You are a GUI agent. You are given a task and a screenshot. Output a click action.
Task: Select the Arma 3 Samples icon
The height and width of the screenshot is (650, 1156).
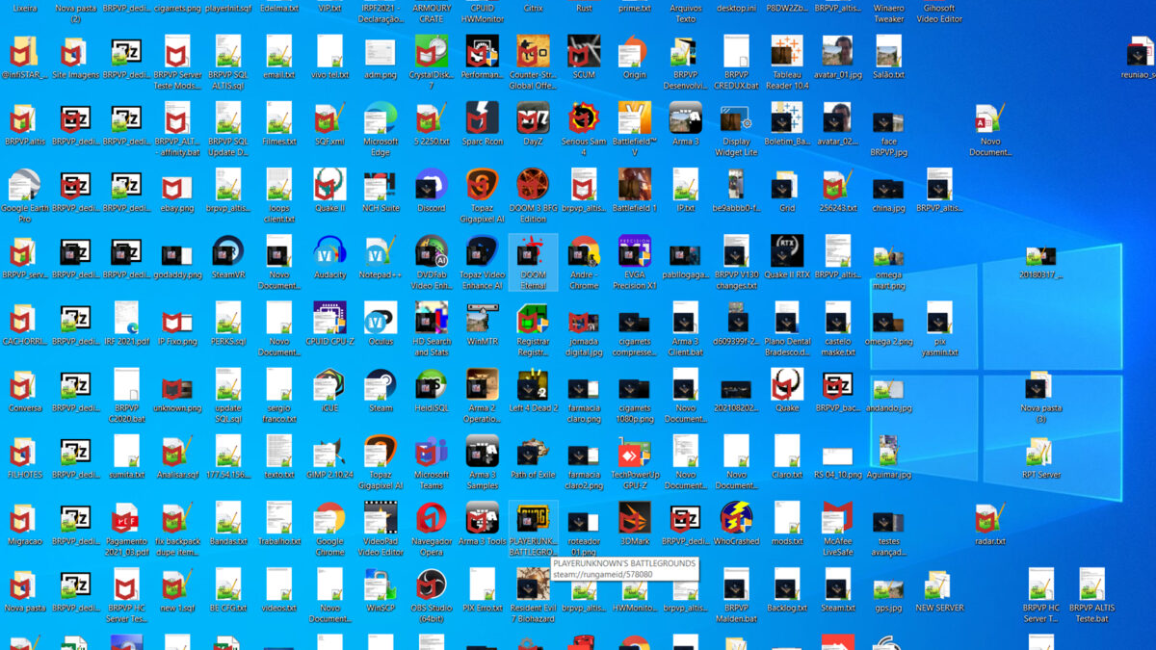click(482, 451)
